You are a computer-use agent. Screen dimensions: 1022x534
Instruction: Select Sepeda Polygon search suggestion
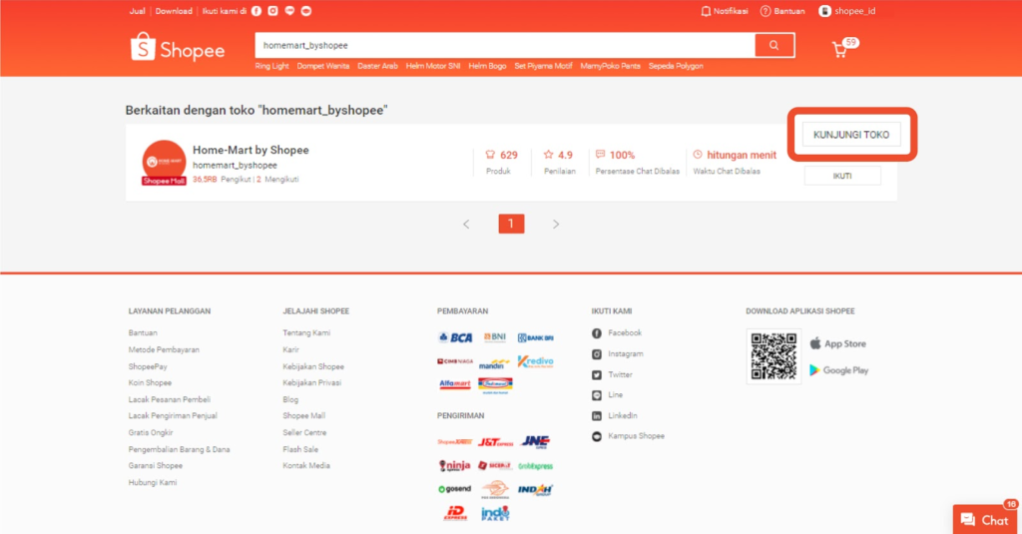tap(676, 66)
